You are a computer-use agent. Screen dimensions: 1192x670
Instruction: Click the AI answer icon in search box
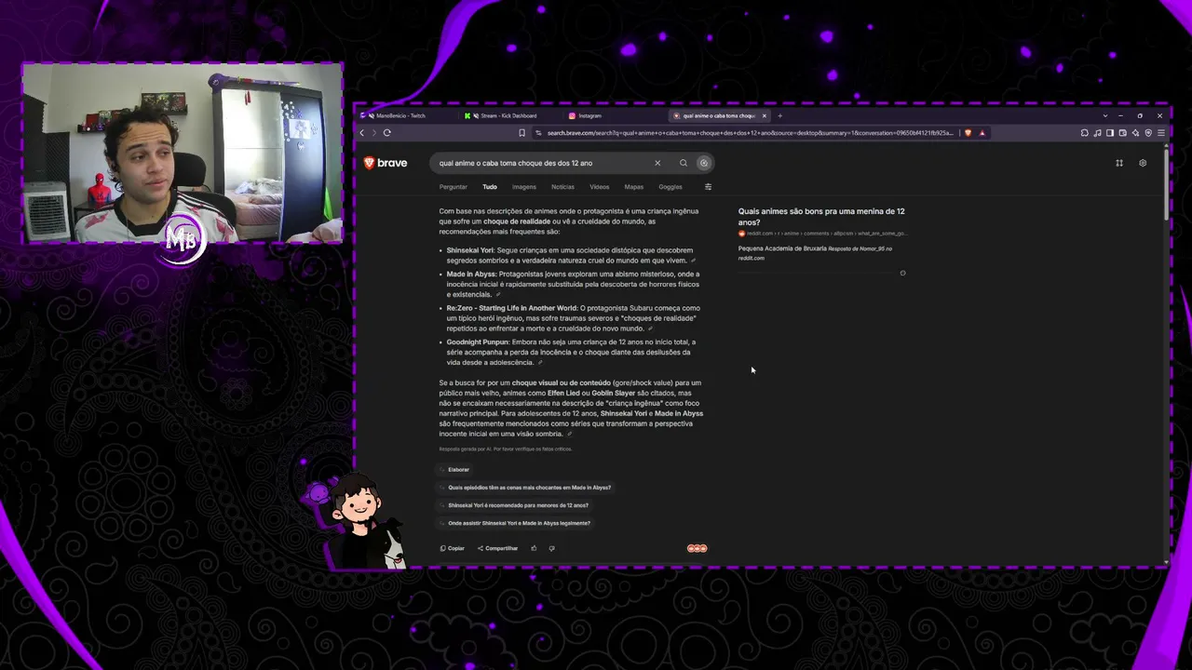[x=704, y=163]
